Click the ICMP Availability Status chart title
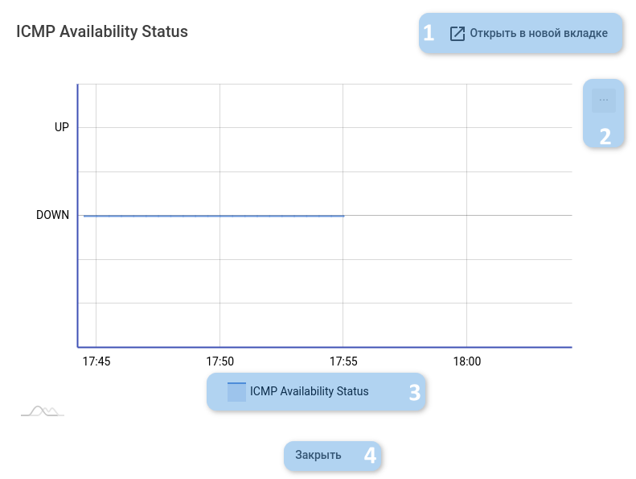 tap(102, 32)
